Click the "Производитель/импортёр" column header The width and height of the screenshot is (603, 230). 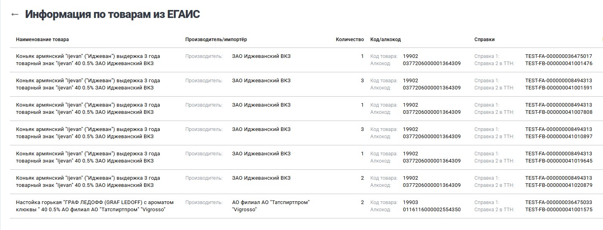tap(216, 40)
